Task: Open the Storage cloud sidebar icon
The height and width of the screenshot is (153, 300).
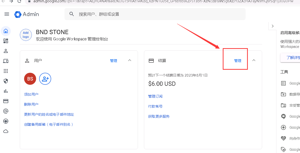Action: (x=6, y=131)
